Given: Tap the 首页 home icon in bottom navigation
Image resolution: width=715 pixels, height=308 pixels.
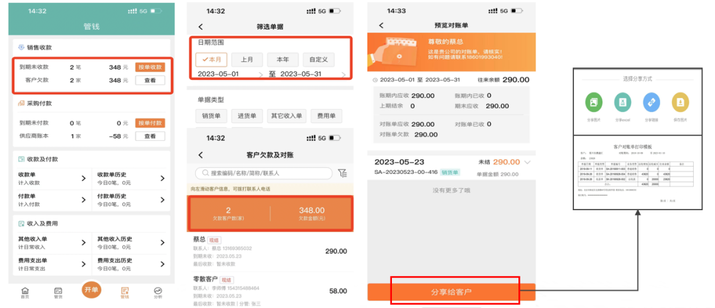Looking at the screenshot, I should [25, 291].
